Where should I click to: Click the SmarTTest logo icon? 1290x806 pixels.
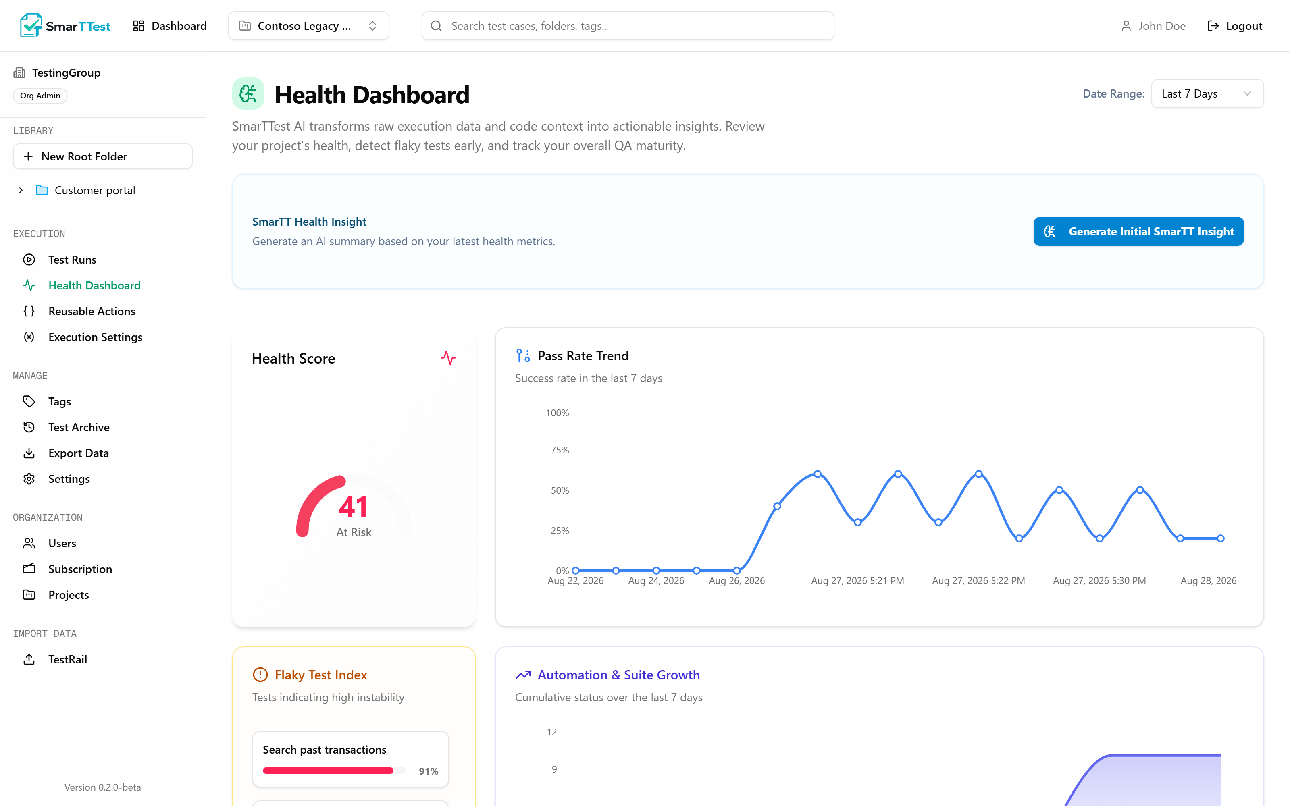coord(30,25)
